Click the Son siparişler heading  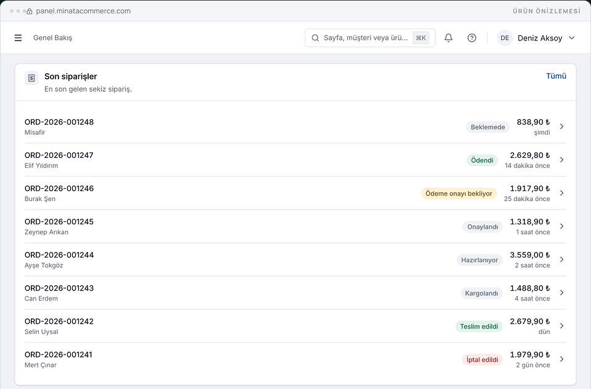pos(70,76)
